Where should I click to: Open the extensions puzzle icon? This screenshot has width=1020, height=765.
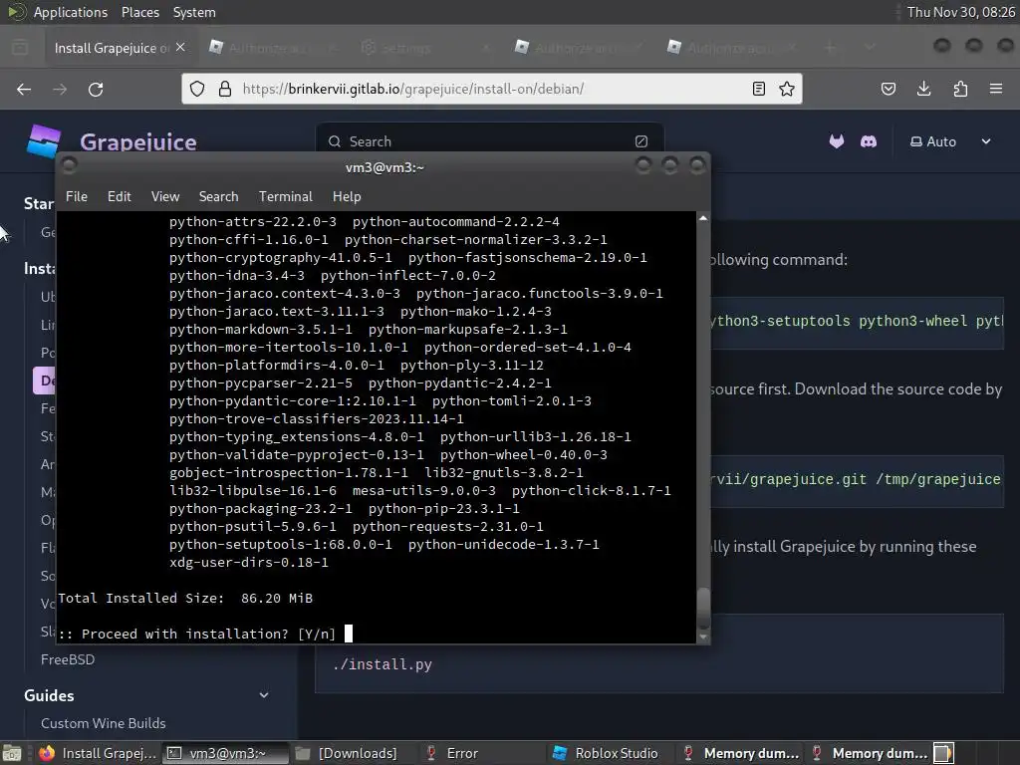(x=960, y=89)
